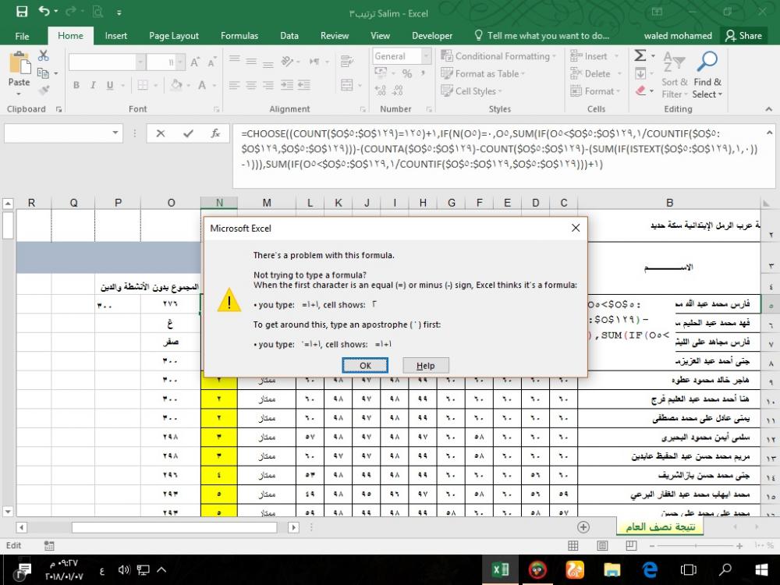Close the Microsoft Excel error dialog
This screenshot has height=585, width=780.
(x=576, y=228)
